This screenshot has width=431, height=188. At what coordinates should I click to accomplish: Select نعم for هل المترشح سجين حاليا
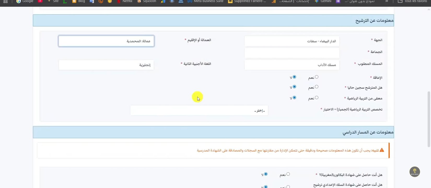click(x=317, y=87)
